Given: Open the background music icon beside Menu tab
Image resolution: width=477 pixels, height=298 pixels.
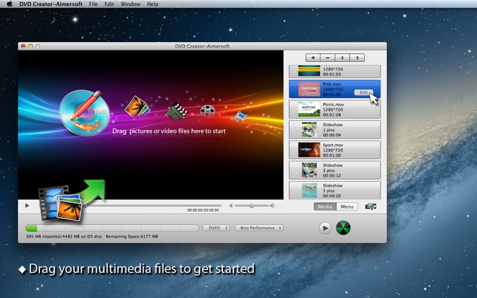Looking at the screenshot, I should point(370,206).
